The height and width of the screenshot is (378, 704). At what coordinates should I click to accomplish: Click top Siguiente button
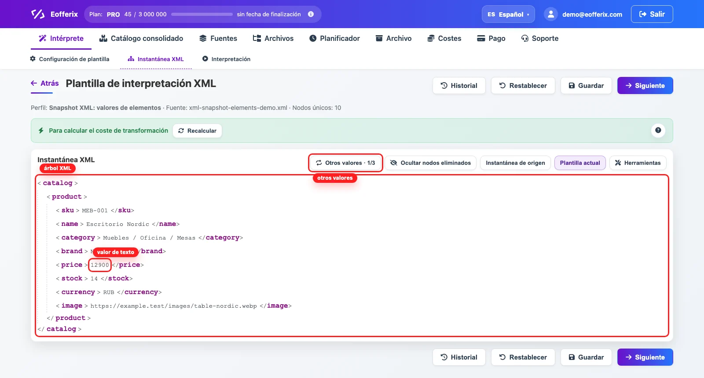click(645, 86)
